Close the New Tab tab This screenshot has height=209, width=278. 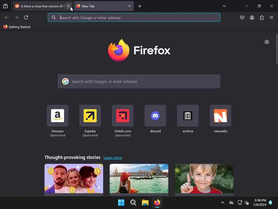(x=129, y=6)
